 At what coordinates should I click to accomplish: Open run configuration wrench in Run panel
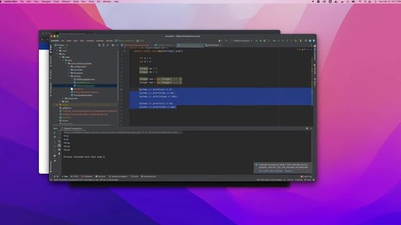tap(55, 137)
